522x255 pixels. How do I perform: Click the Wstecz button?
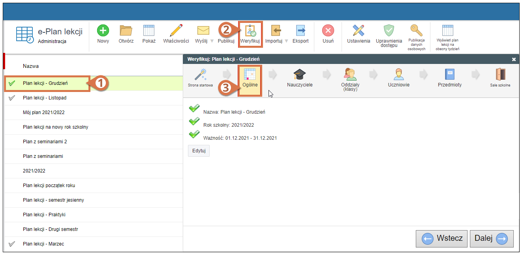pyautogui.click(x=441, y=238)
